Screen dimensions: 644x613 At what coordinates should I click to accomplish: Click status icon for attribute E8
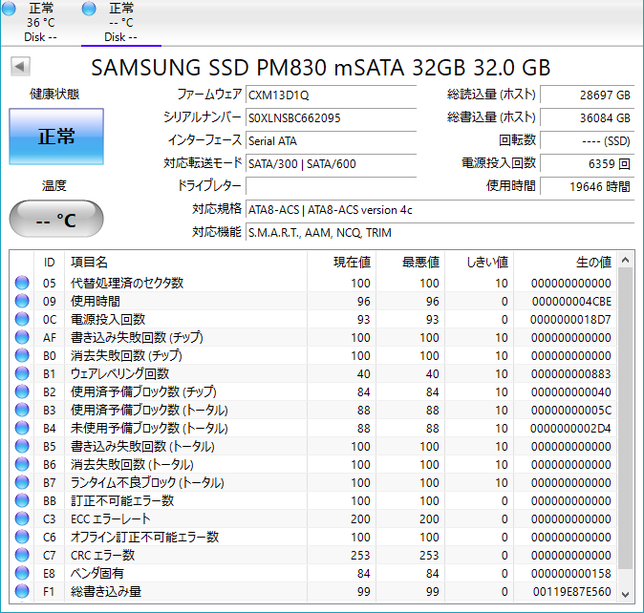22,574
